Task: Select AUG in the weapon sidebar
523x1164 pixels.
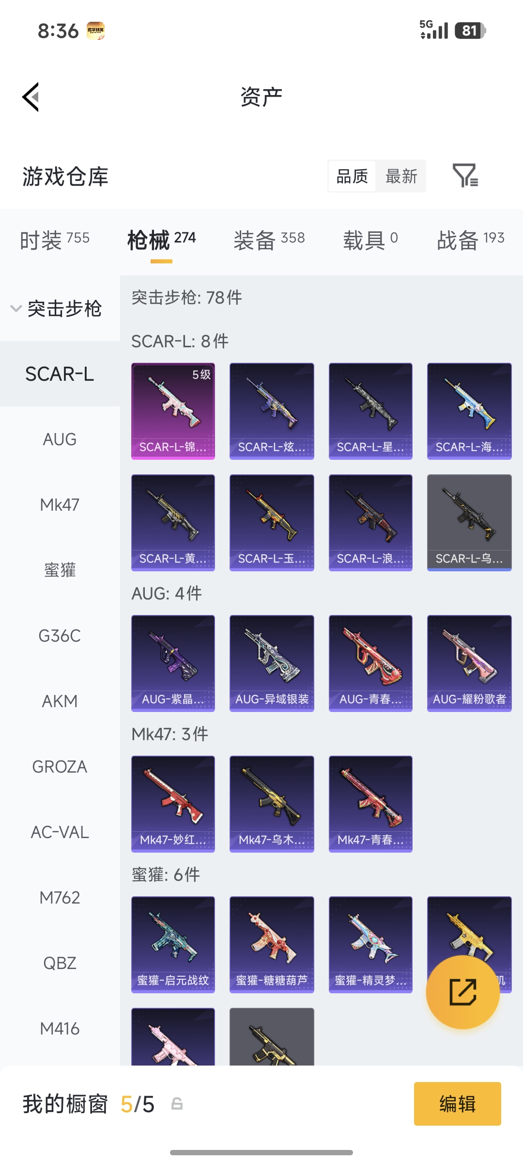Action: (60, 439)
